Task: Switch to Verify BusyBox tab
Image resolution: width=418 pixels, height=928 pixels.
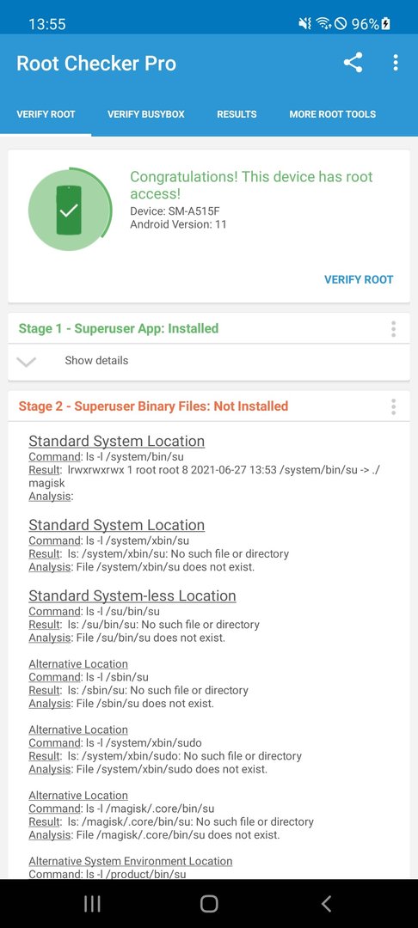Action: tap(145, 114)
